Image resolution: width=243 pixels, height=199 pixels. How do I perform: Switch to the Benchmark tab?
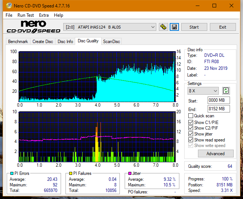18,42
